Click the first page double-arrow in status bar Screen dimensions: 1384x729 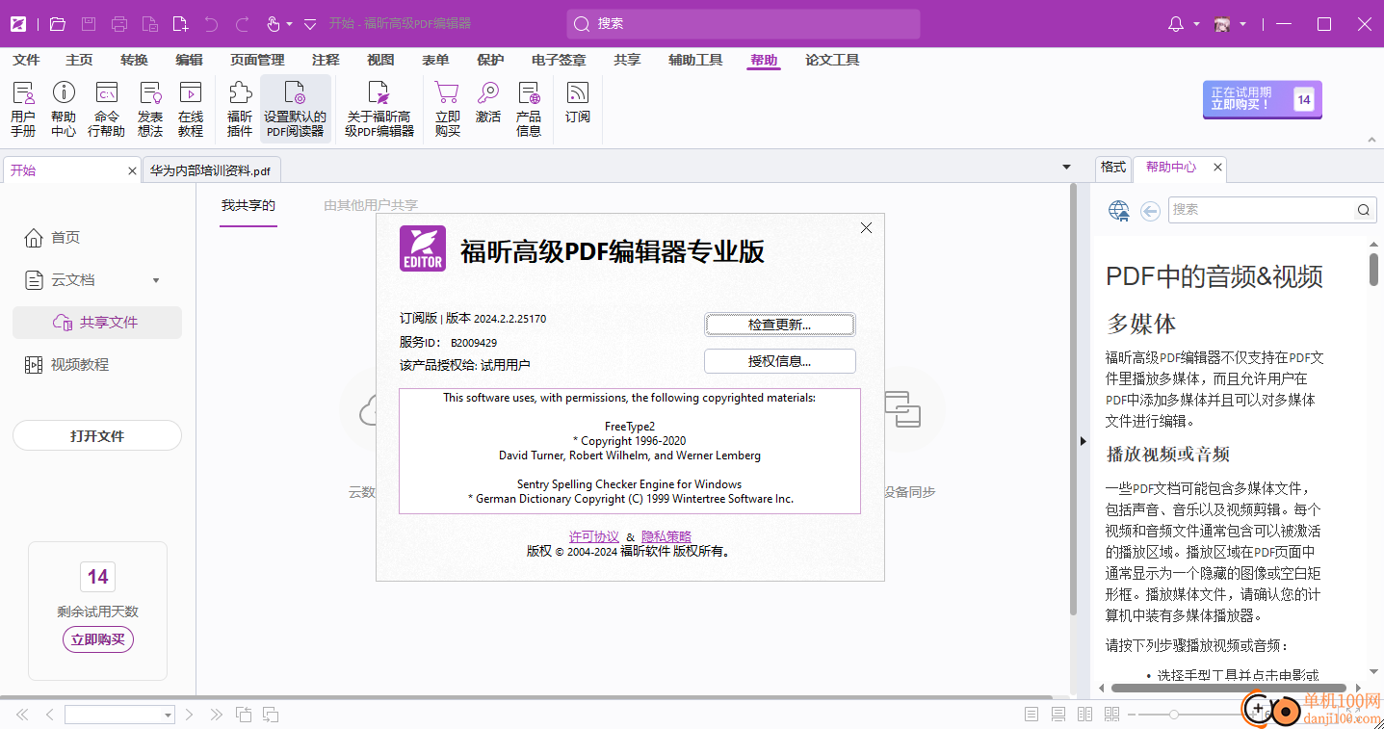click(22, 715)
